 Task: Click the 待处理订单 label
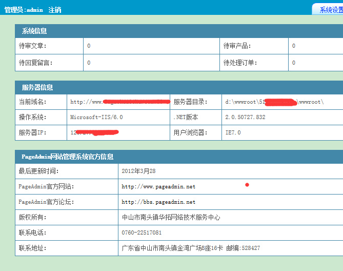point(240,63)
